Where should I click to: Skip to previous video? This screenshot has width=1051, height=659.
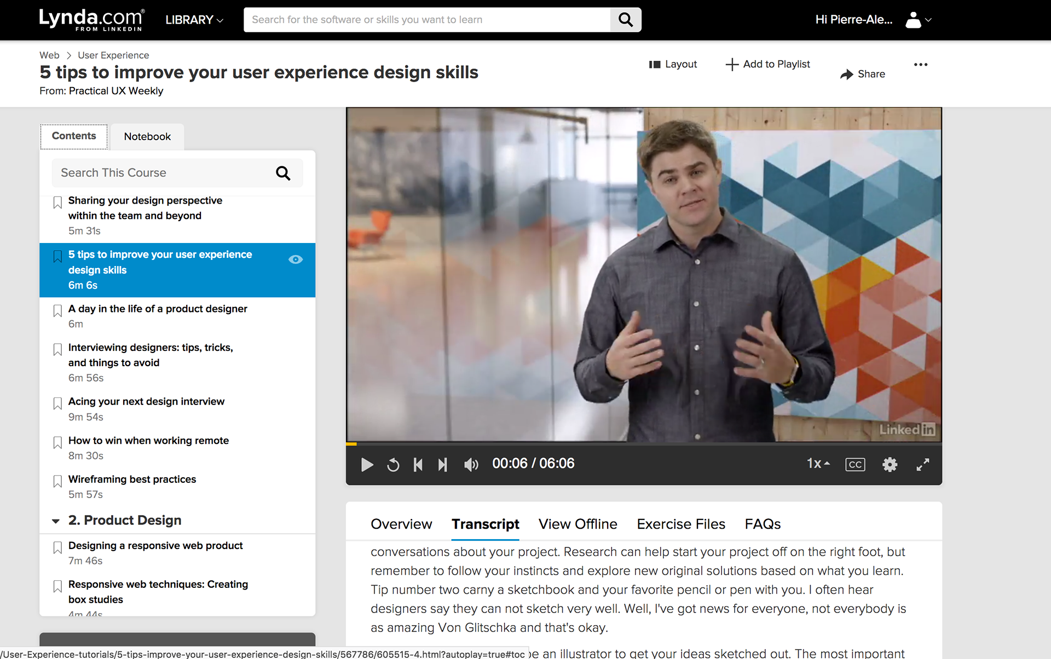[x=418, y=465]
